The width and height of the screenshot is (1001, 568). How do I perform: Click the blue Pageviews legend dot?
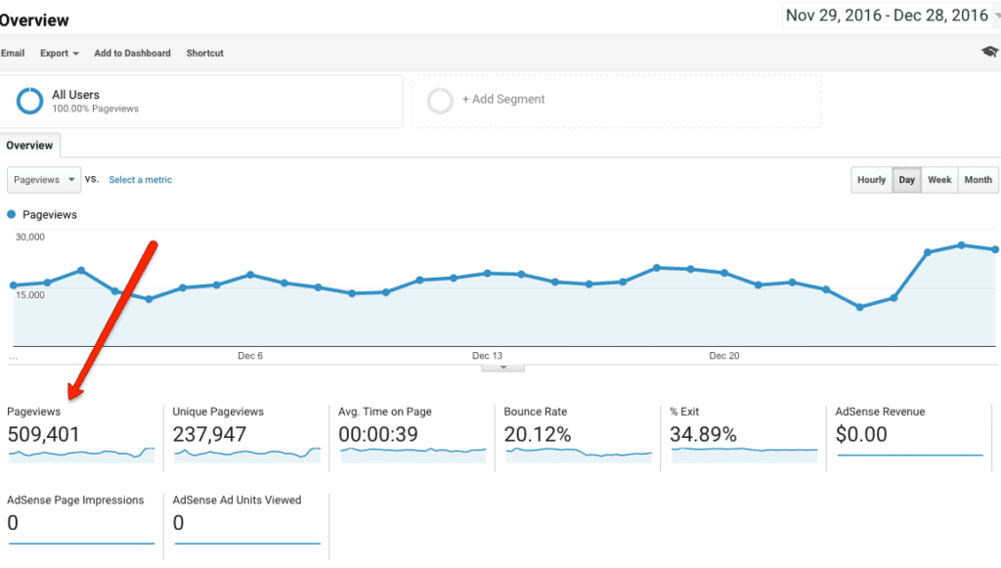click(12, 214)
